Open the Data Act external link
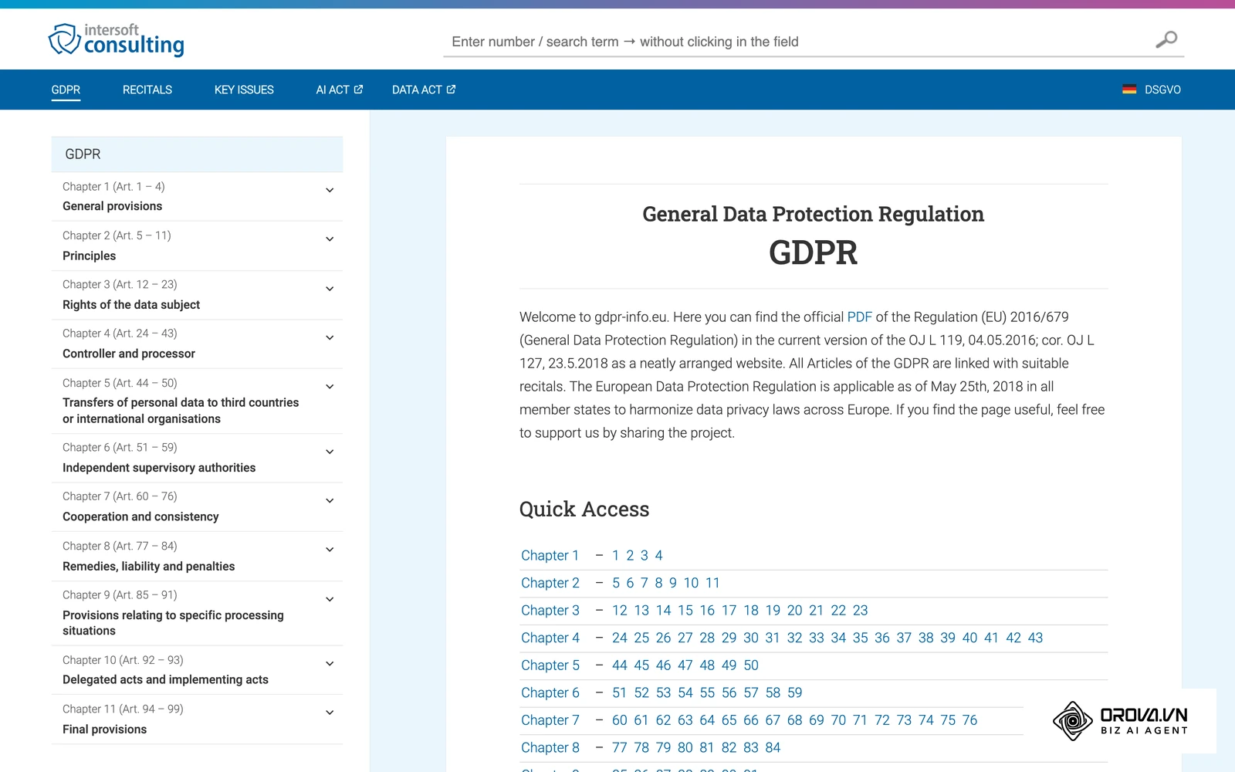The height and width of the screenshot is (772, 1235). [x=424, y=90]
